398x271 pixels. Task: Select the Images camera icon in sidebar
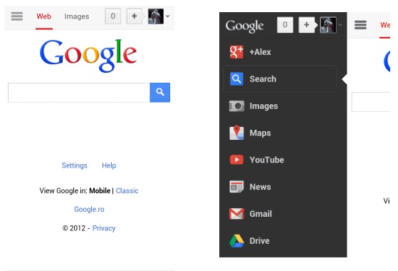236,106
